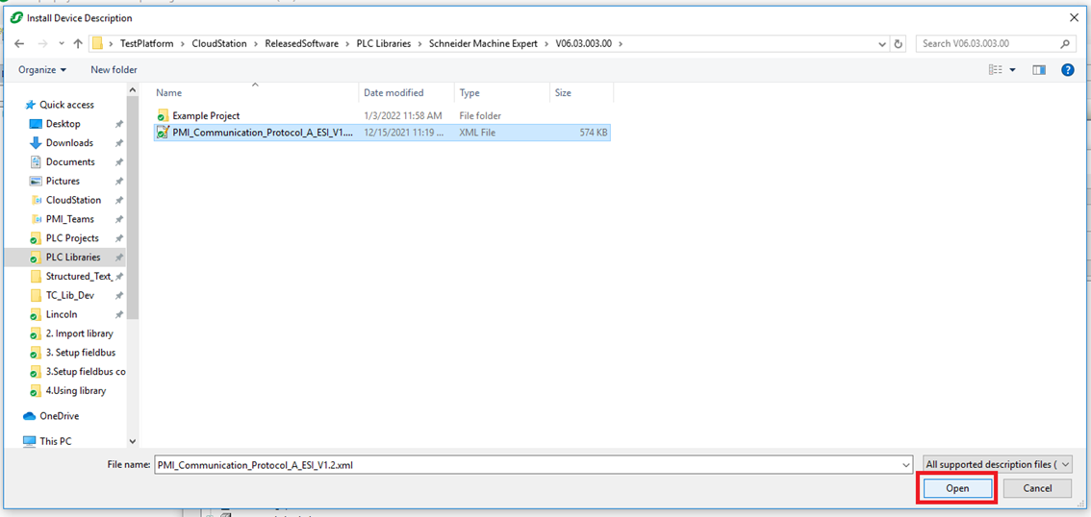Image resolution: width=1091 pixels, height=517 pixels.
Task: Select the Example Project folder
Action: pos(206,115)
